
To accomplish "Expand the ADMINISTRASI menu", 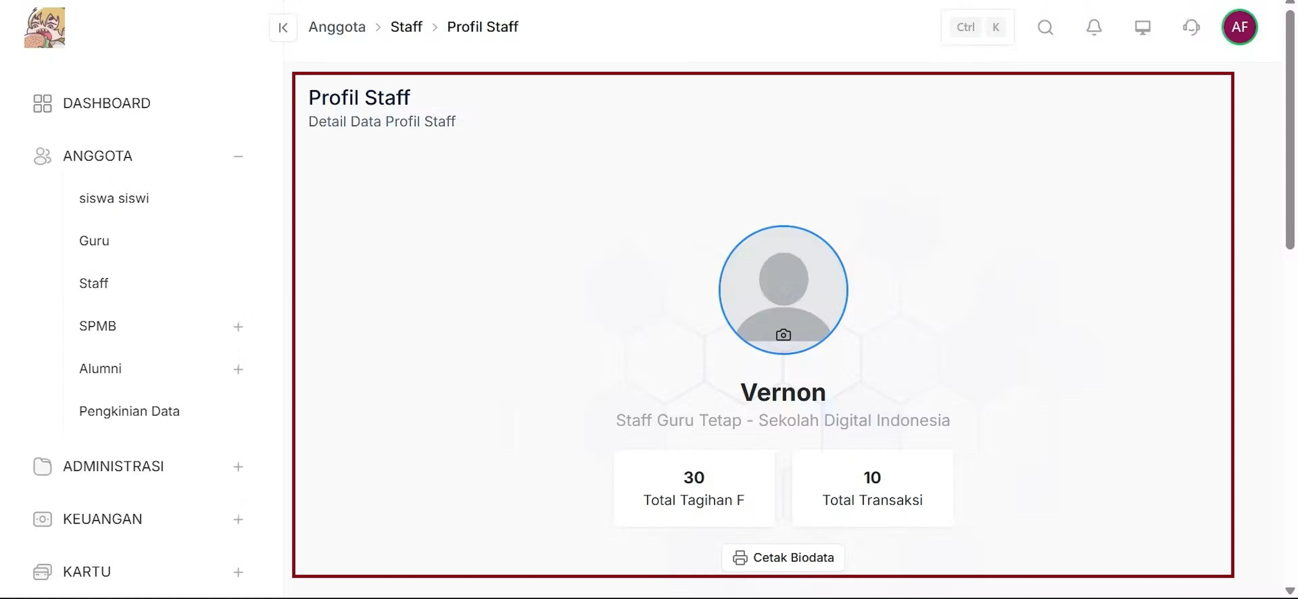I will pyautogui.click(x=238, y=467).
